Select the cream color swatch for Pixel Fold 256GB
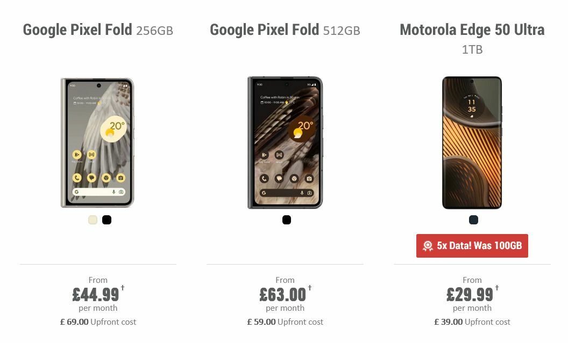The image size is (568, 343). pos(93,220)
